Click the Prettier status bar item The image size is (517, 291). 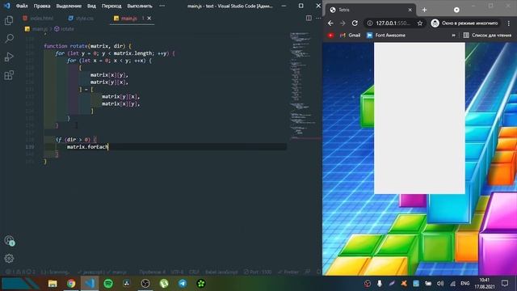[288, 272]
